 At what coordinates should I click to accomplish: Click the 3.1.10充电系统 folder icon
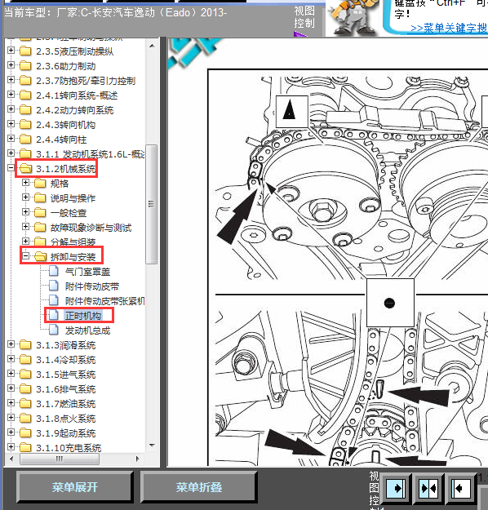pyautogui.click(x=25, y=447)
